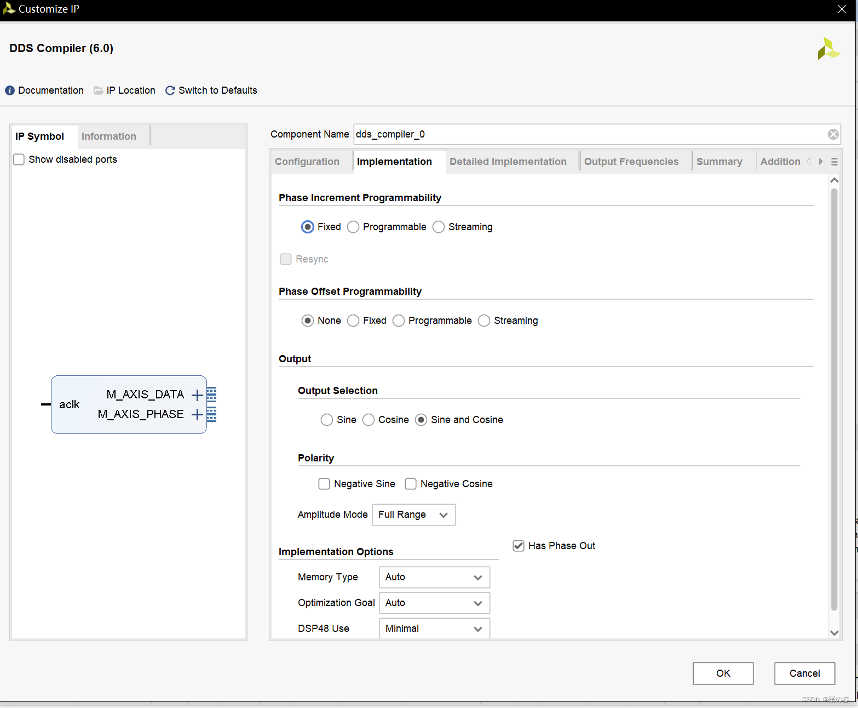Switch to the Additional tab
Viewport: 858px width, 708px height.
[x=780, y=162]
